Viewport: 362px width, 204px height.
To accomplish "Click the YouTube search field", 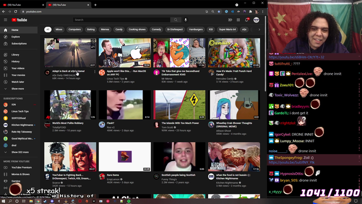I will coord(122,20).
